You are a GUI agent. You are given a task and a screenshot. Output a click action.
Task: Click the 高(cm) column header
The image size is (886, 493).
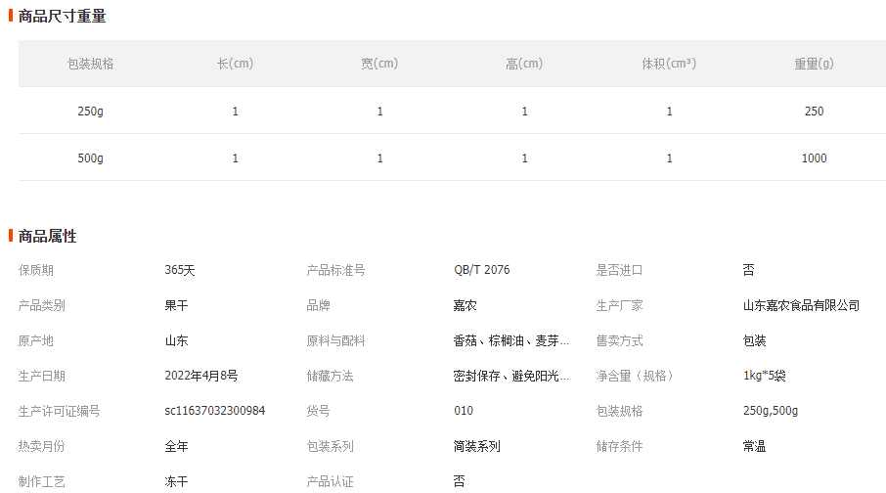(x=524, y=64)
